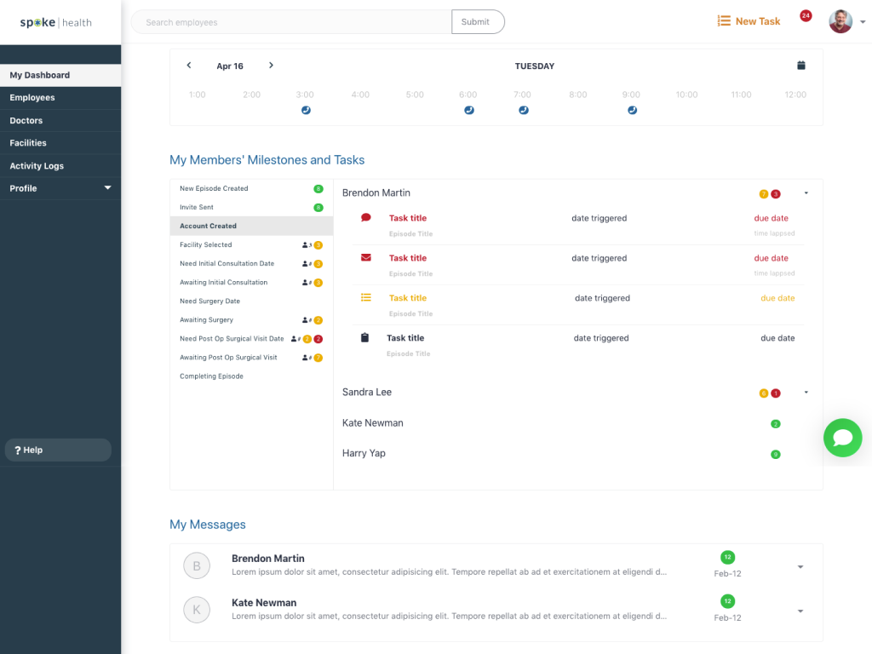
Task: Expand Sandra Lee's task list
Action: (x=806, y=393)
